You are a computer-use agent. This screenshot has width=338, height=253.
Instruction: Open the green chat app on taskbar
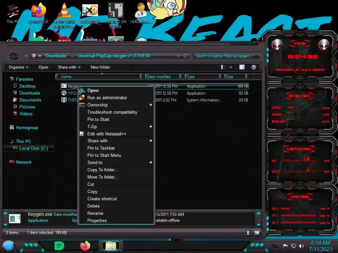pyautogui.click(x=59, y=246)
